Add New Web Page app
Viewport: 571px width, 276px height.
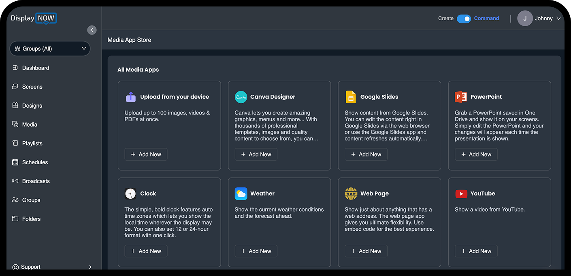click(x=366, y=251)
